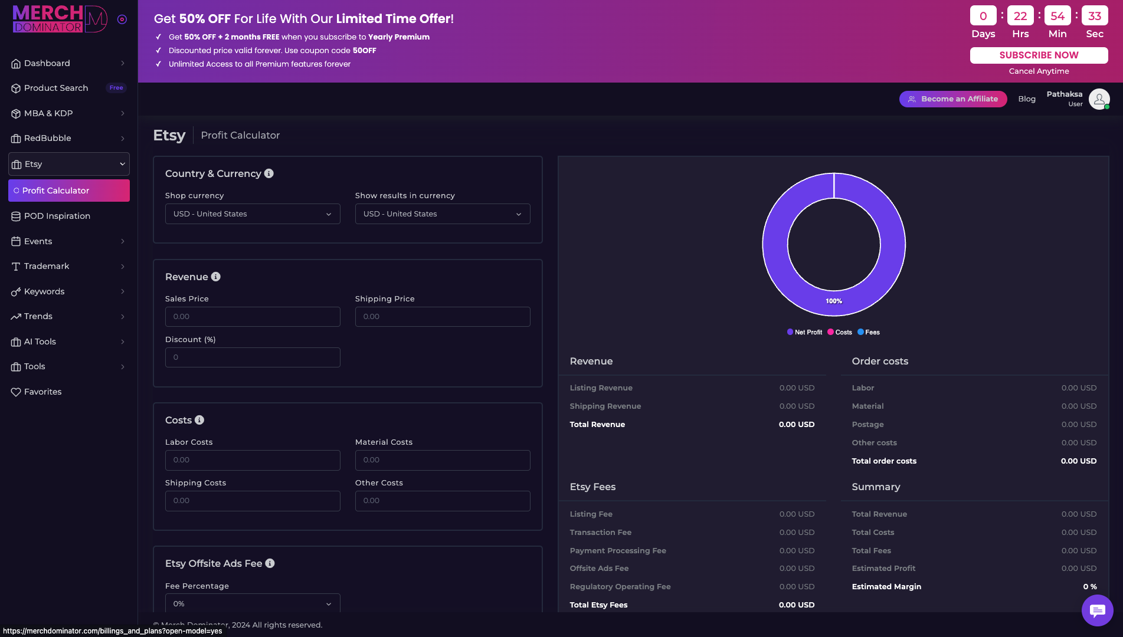Click the Etsy Offsite Ads Fee info icon
Image resolution: width=1123 pixels, height=637 pixels.
(x=270, y=563)
